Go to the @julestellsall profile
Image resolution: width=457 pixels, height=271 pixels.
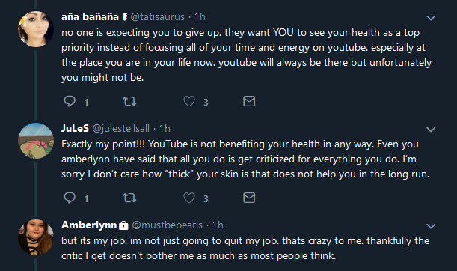120,128
